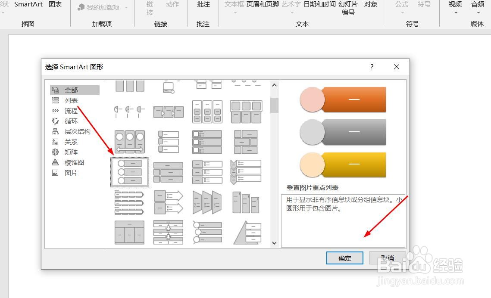This screenshot has width=491, height=298.
Task: Select the trapezoid list layout
Action: (207, 203)
